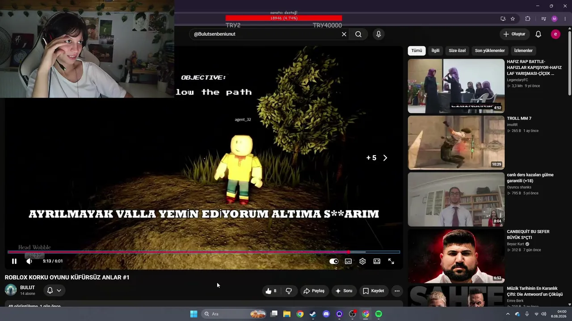Open YouTube account avatar menu
This screenshot has width=572, height=321.
pyautogui.click(x=555, y=34)
